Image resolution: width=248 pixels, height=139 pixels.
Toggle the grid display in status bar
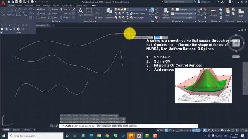[x=166, y=130]
